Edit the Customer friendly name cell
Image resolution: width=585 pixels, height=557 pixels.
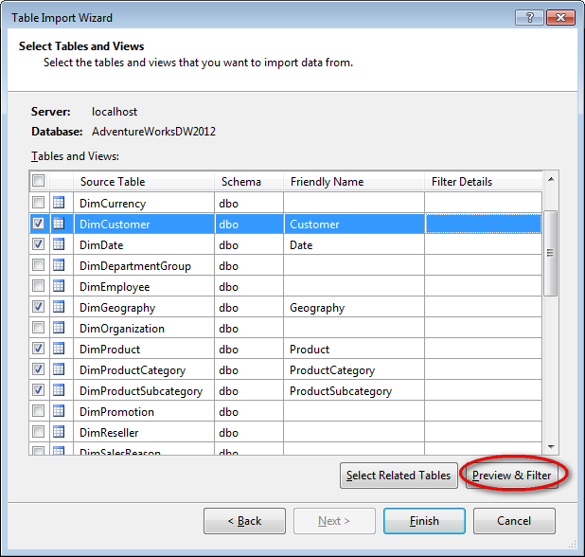354,224
